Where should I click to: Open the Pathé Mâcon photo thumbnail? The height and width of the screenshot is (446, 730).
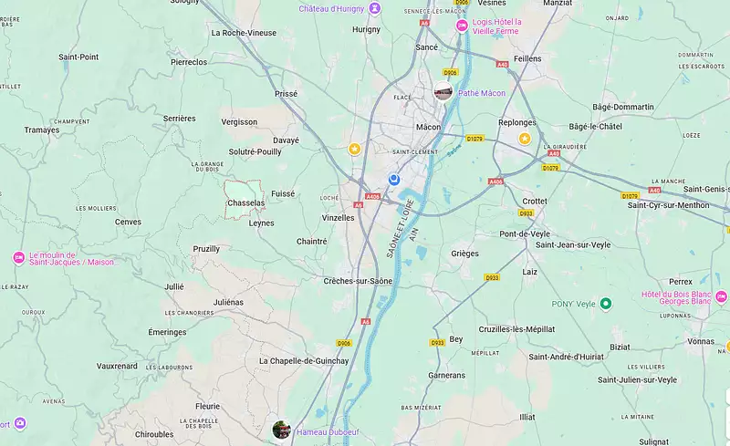tap(443, 91)
